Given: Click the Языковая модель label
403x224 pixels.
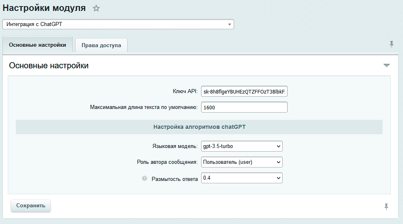Looking at the screenshot, I should (x=175, y=146).
